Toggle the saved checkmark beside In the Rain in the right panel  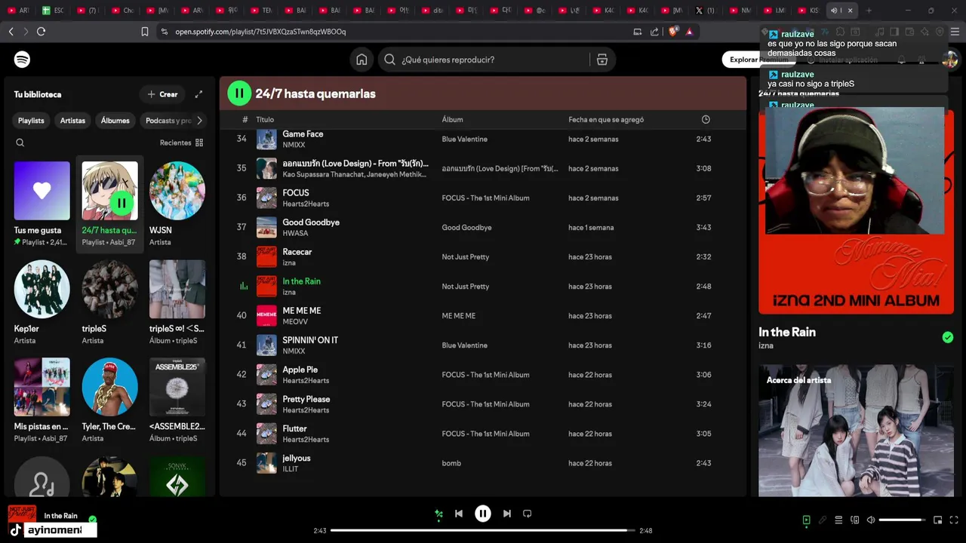click(948, 337)
